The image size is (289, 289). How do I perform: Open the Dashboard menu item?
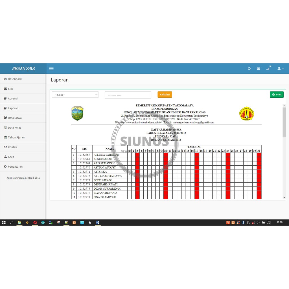tap(15, 79)
